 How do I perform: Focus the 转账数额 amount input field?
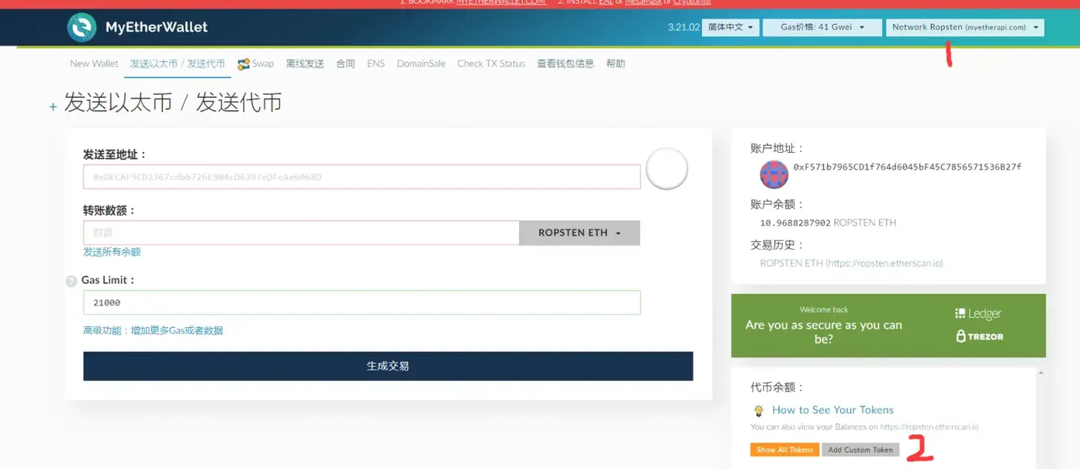tap(301, 233)
